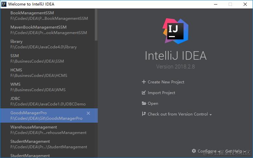Screen dimensions: 253x158
Task: Expand the Version Control dropdown arrow
Action: point(210,115)
